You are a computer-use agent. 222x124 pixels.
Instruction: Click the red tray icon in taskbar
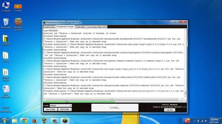[187, 121]
